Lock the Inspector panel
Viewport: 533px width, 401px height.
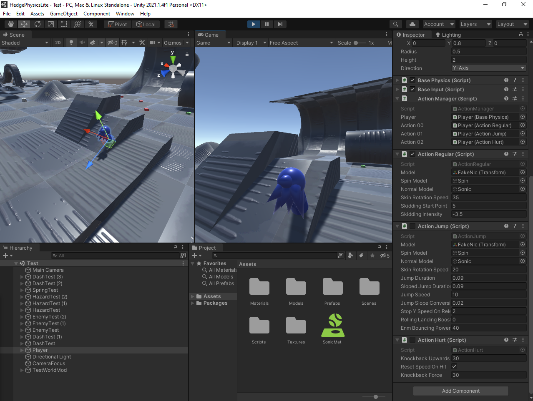pyautogui.click(x=521, y=35)
